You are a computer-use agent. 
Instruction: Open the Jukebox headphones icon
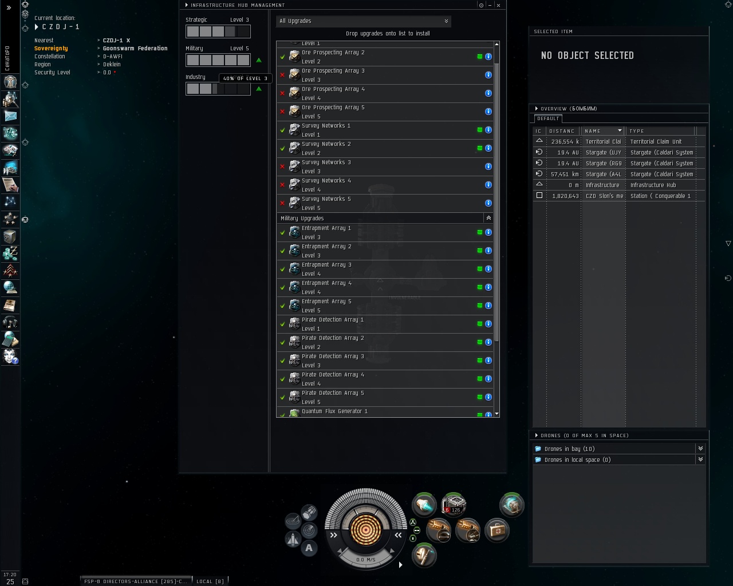point(10,322)
